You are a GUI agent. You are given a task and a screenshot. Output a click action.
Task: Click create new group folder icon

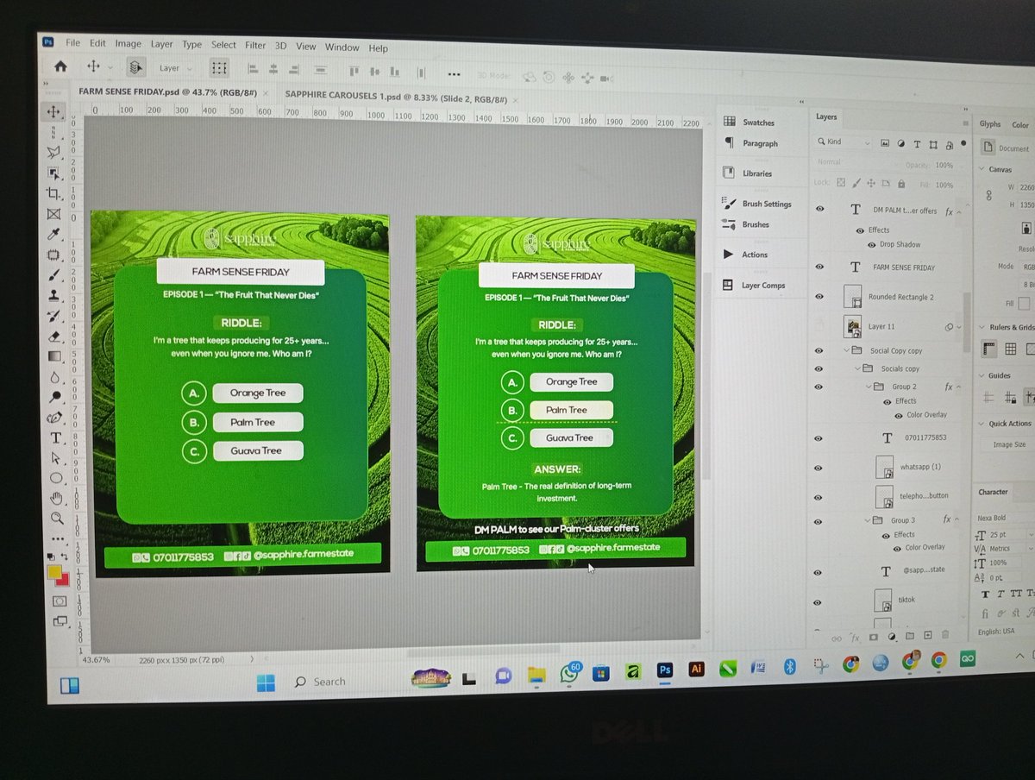pos(909,637)
